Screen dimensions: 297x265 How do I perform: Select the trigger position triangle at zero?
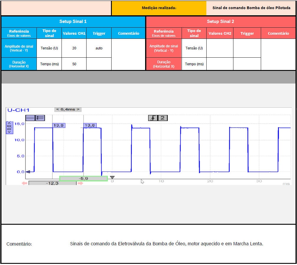tap(112, 178)
